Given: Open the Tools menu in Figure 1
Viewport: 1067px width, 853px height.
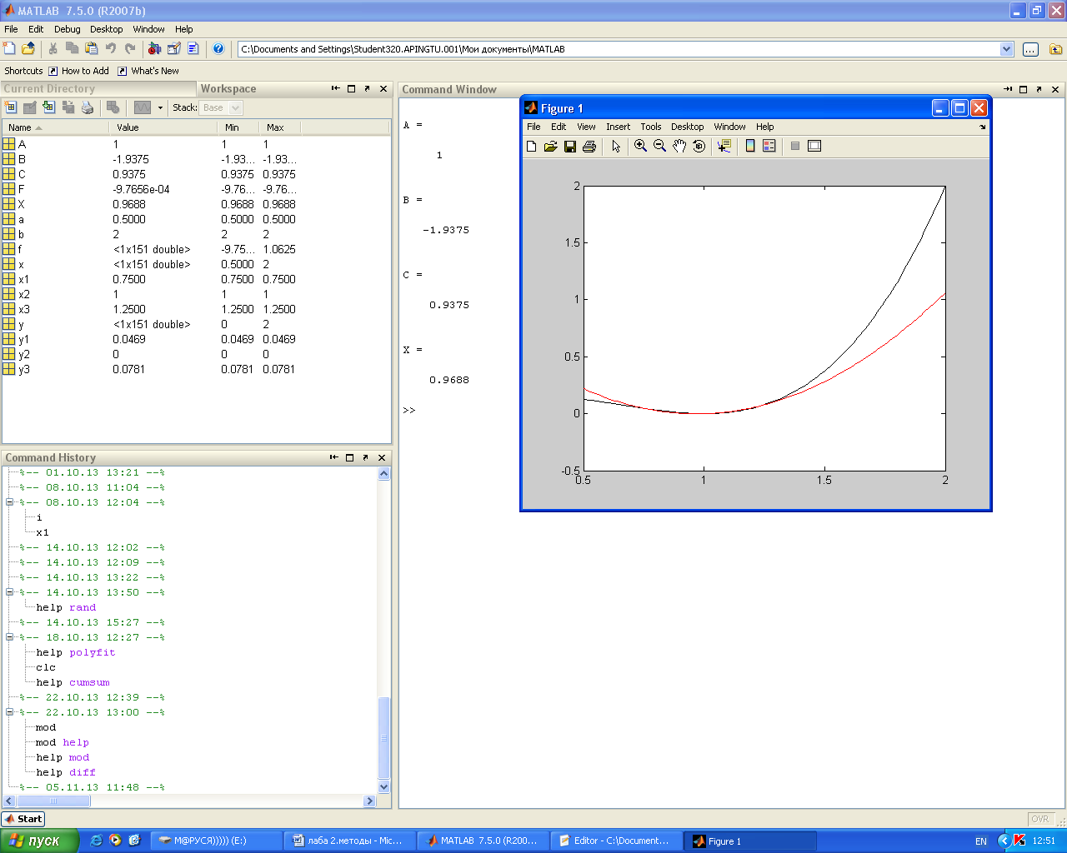Looking at the screenshot, I should coord(651,127).
